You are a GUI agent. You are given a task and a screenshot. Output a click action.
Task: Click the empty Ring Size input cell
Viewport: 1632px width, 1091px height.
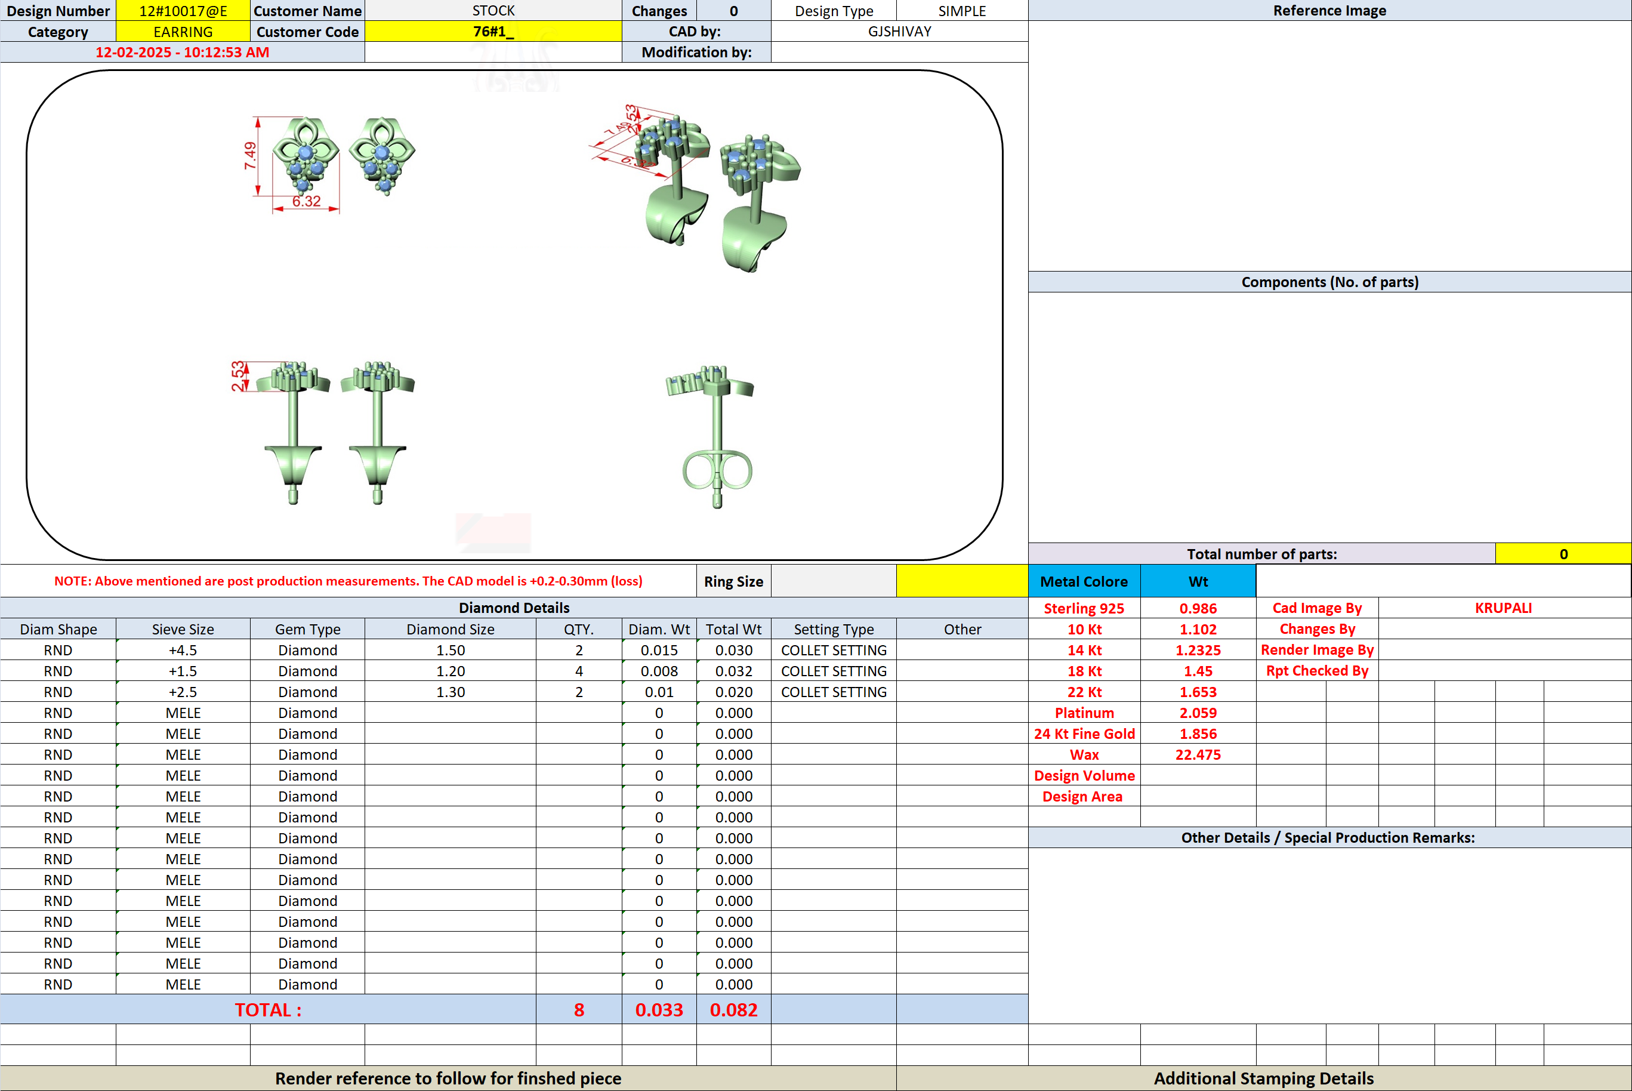834,581
